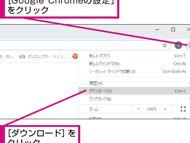190x143 pixels.
Task: Click the red B bookmark icon
Action: coord(75,56)
